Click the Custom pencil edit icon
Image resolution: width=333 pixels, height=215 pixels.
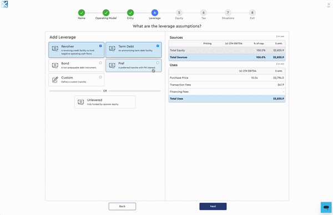click(55, 79)
